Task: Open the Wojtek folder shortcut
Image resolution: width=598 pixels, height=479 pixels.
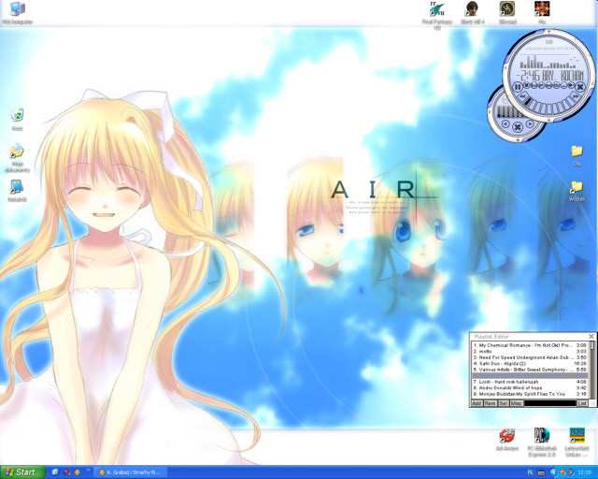Action: click(x=577, y=191)
